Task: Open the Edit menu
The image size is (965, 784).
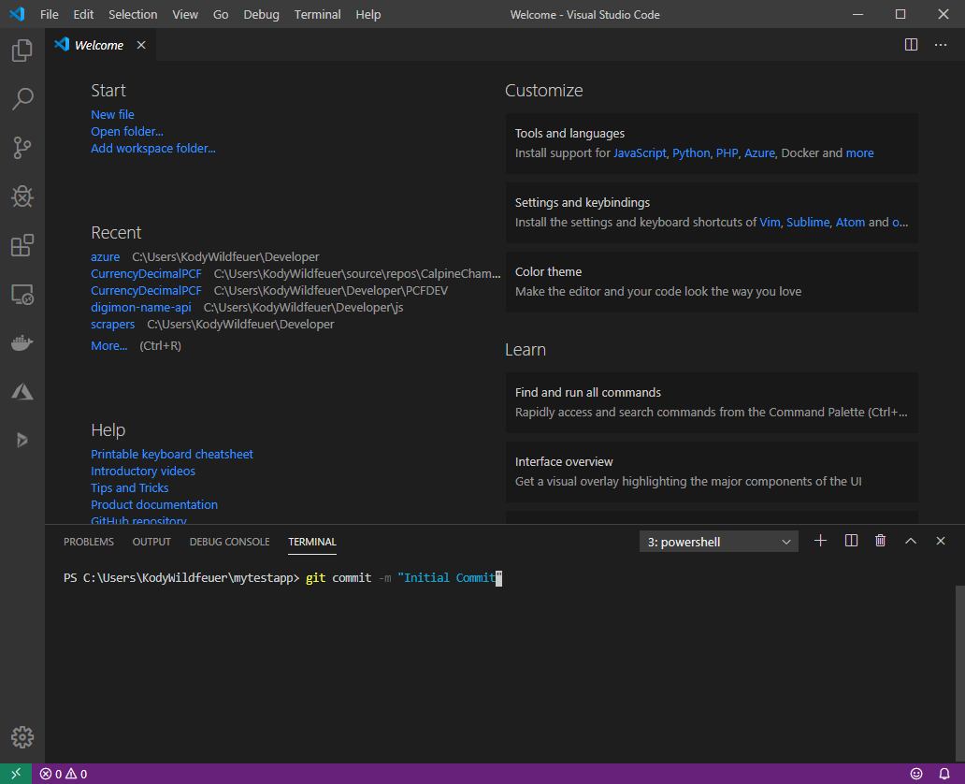Action: click(x=83, y=14)
